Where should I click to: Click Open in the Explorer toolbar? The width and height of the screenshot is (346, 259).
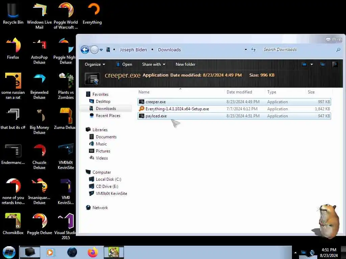coord(124,64)
